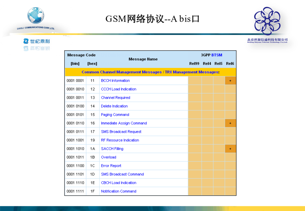The image size is (305, 211).
Task: Select binary code 0001 1100
Action: tap(75, 166)
